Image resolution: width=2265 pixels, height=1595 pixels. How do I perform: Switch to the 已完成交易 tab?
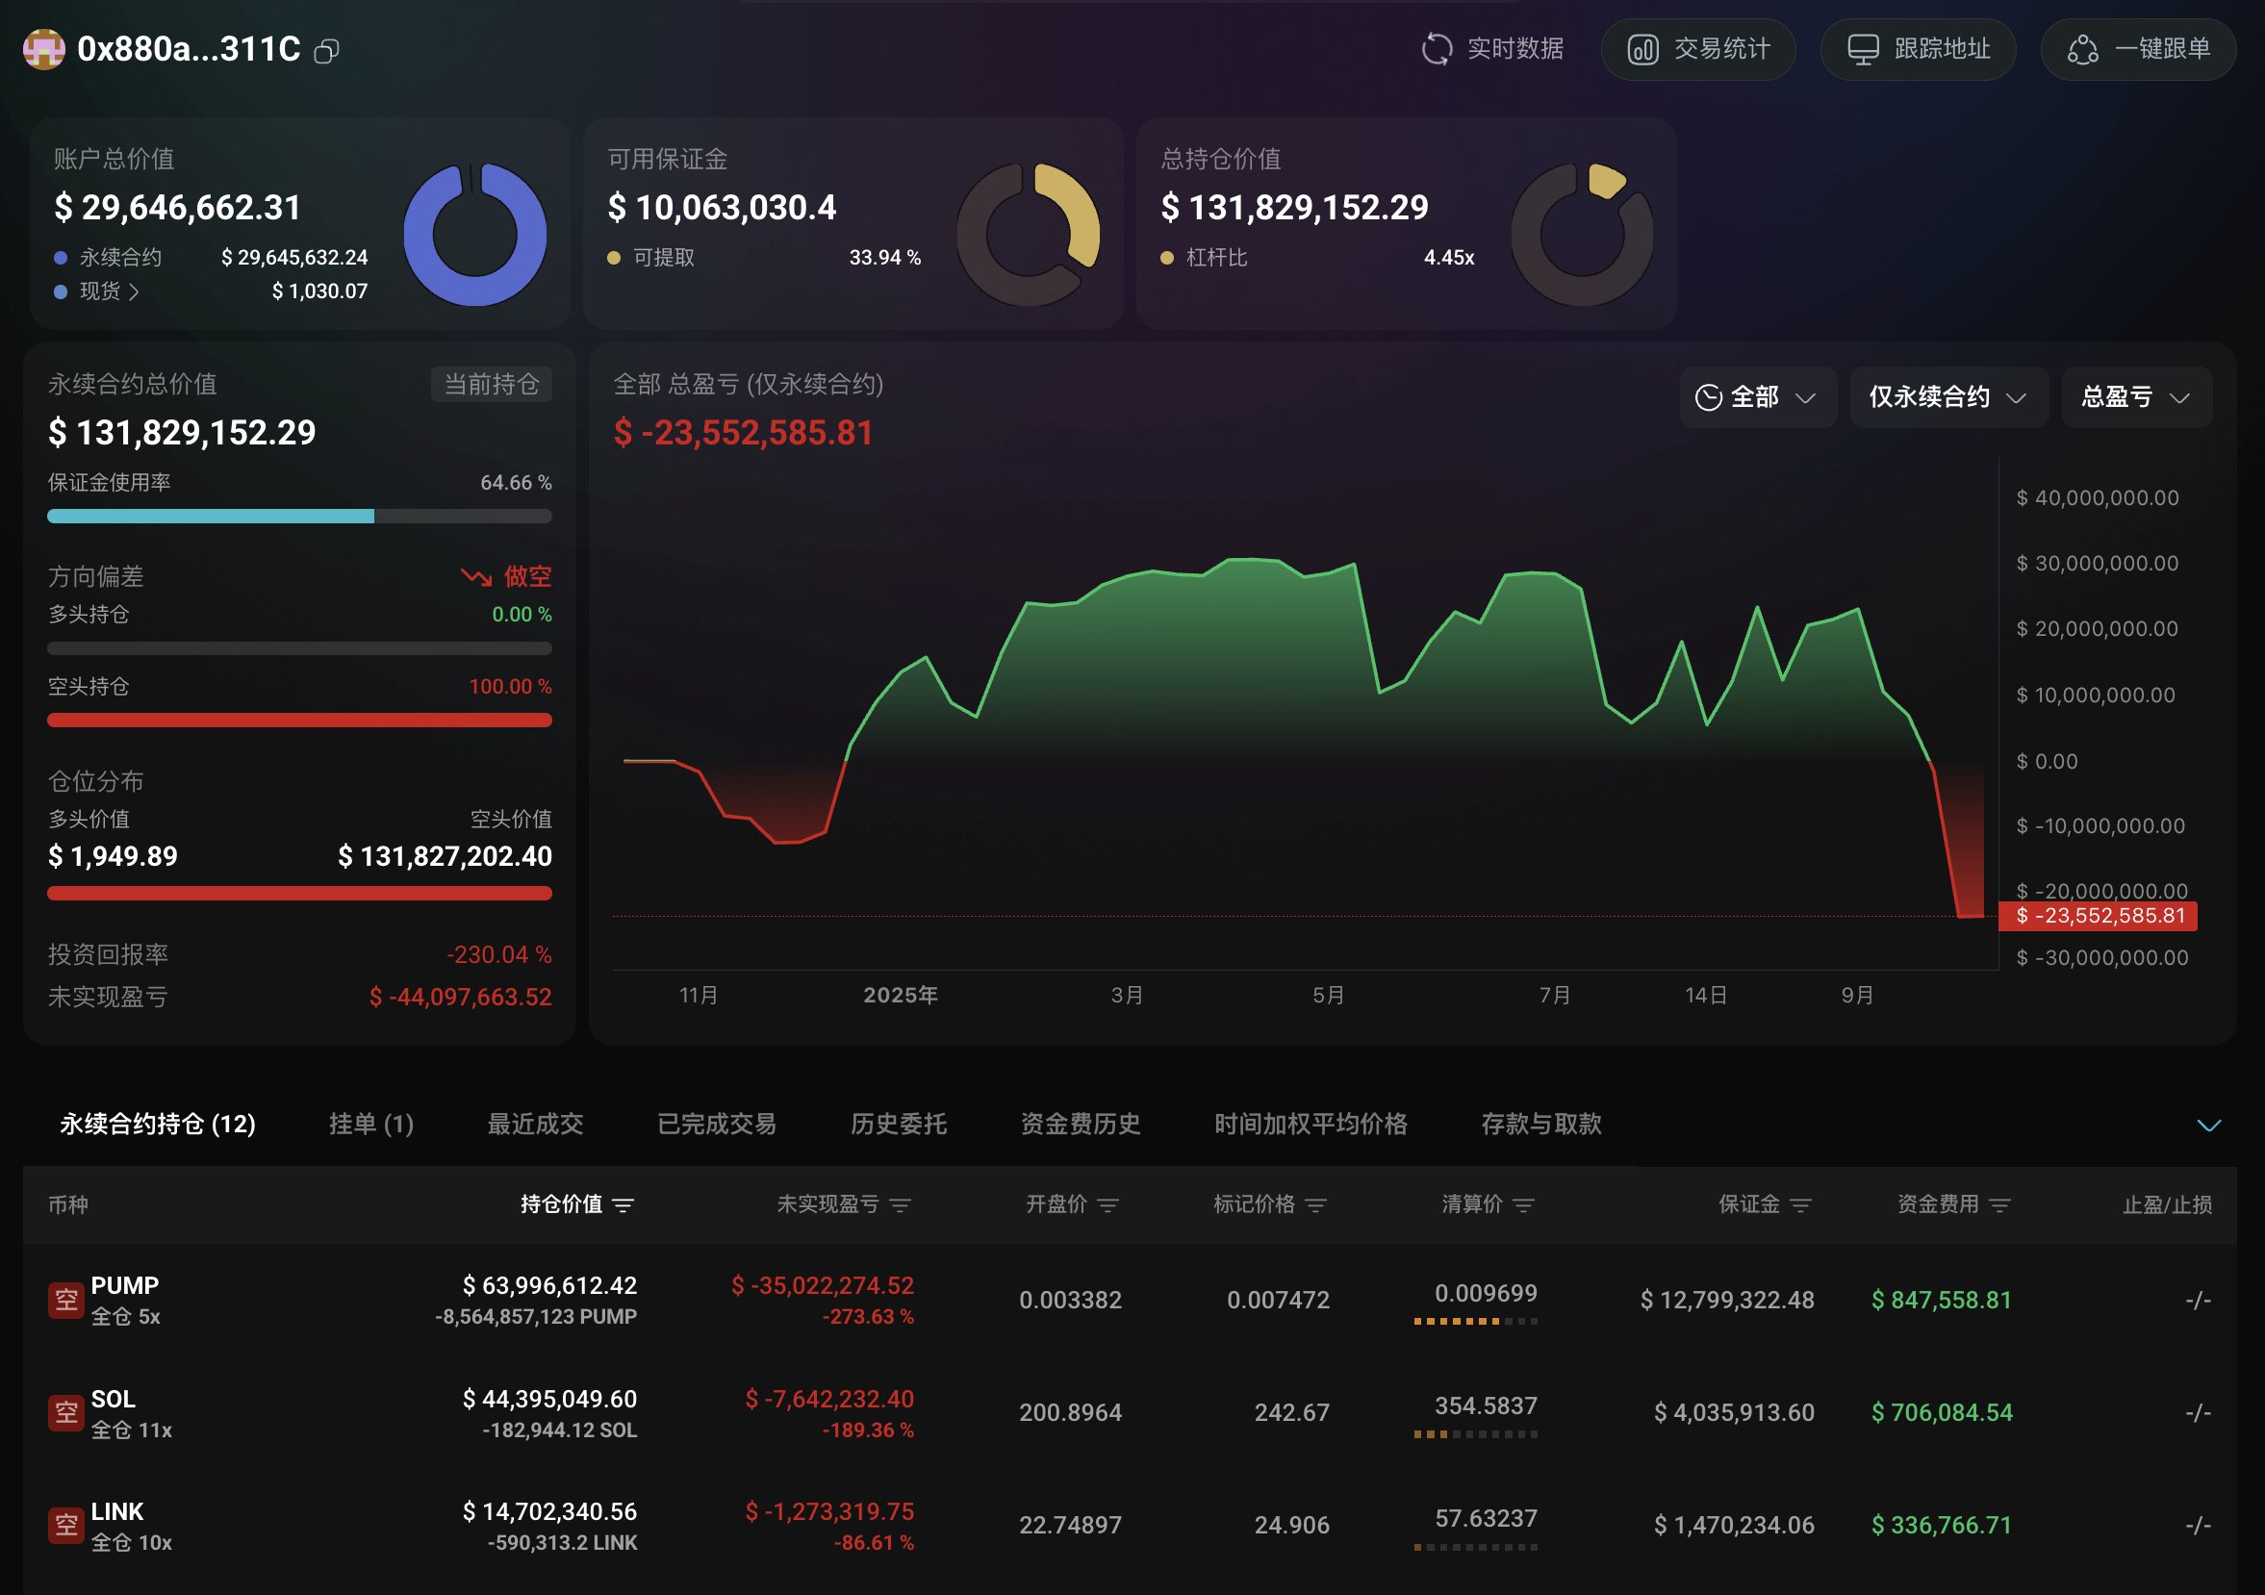coord(716,1124)
